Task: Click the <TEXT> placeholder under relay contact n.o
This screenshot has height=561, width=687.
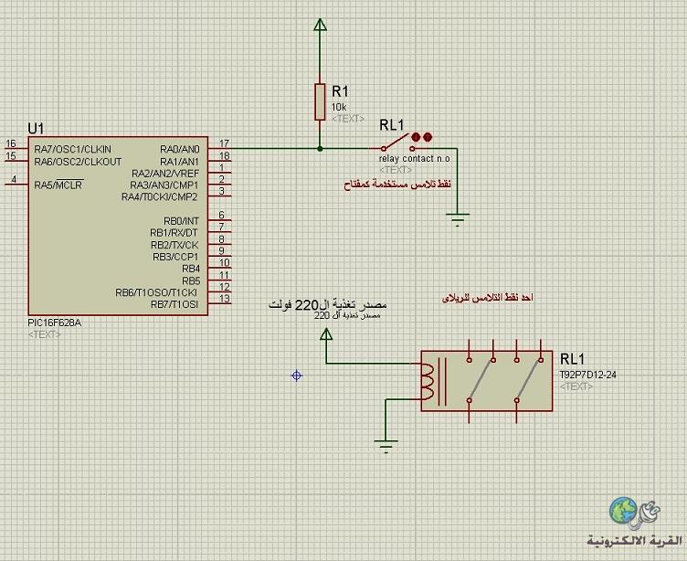Action: click(396, 169)
